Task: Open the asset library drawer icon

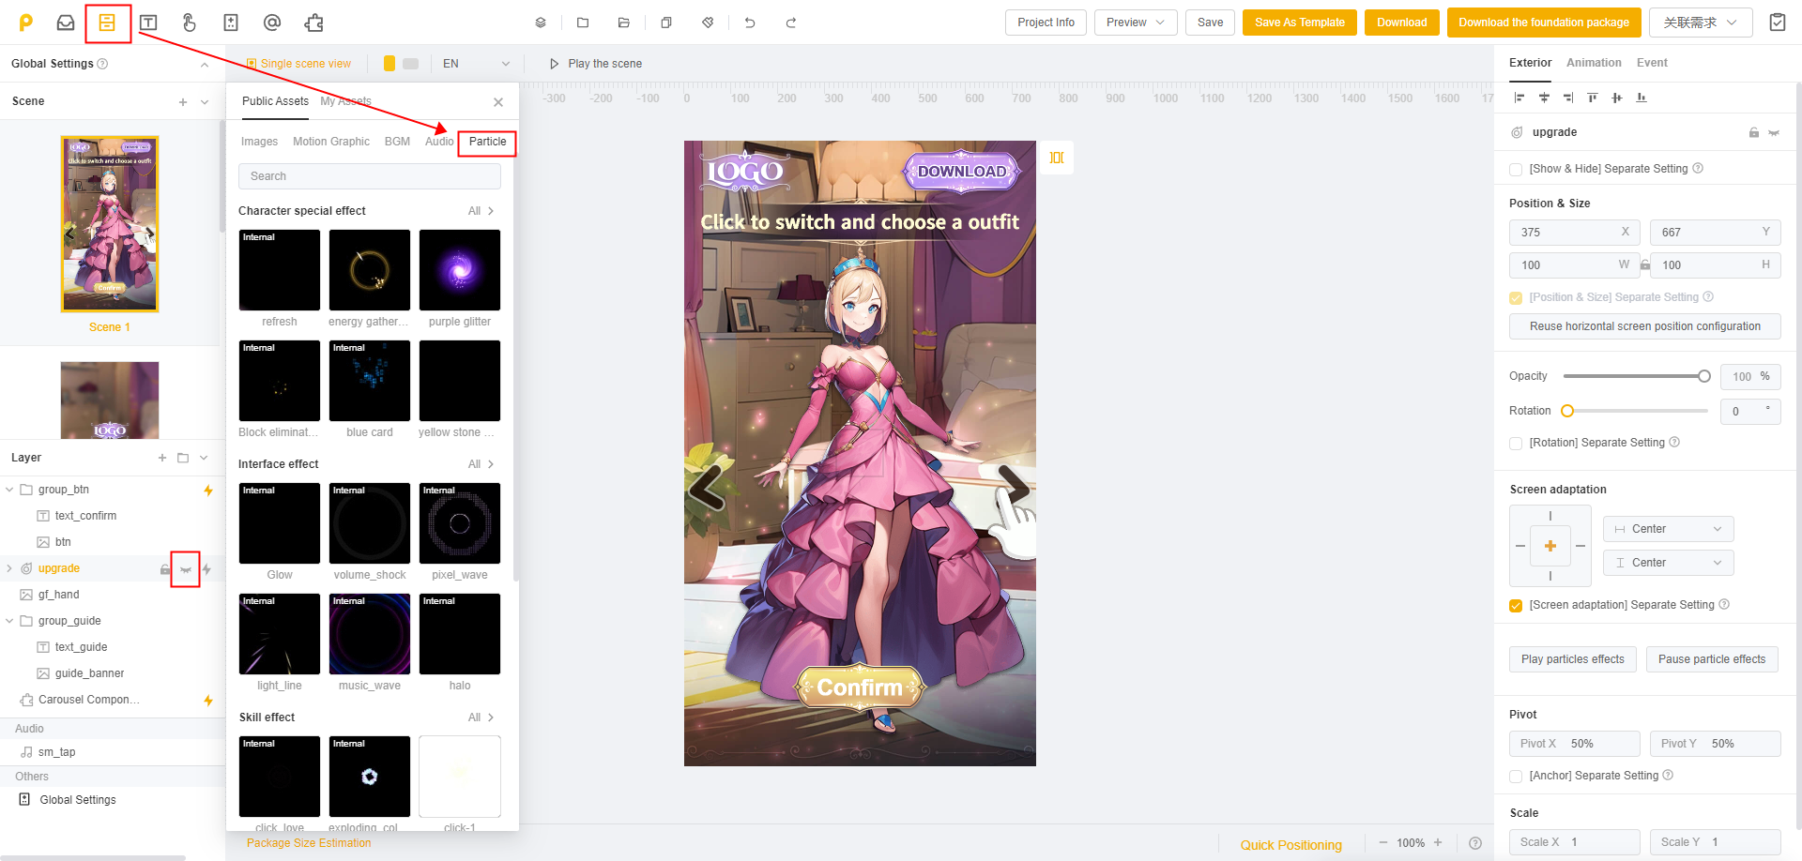Action: point(107,23)
